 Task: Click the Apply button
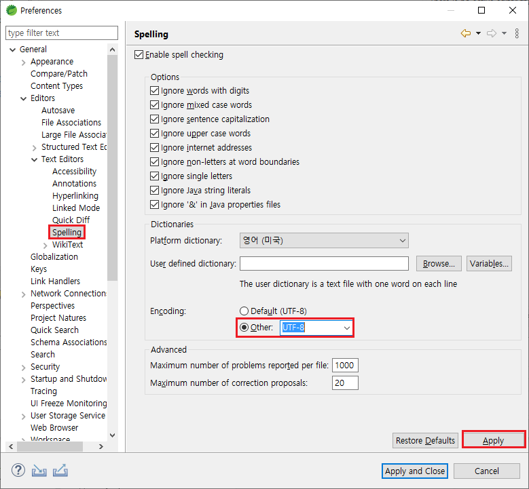(493, 440)
